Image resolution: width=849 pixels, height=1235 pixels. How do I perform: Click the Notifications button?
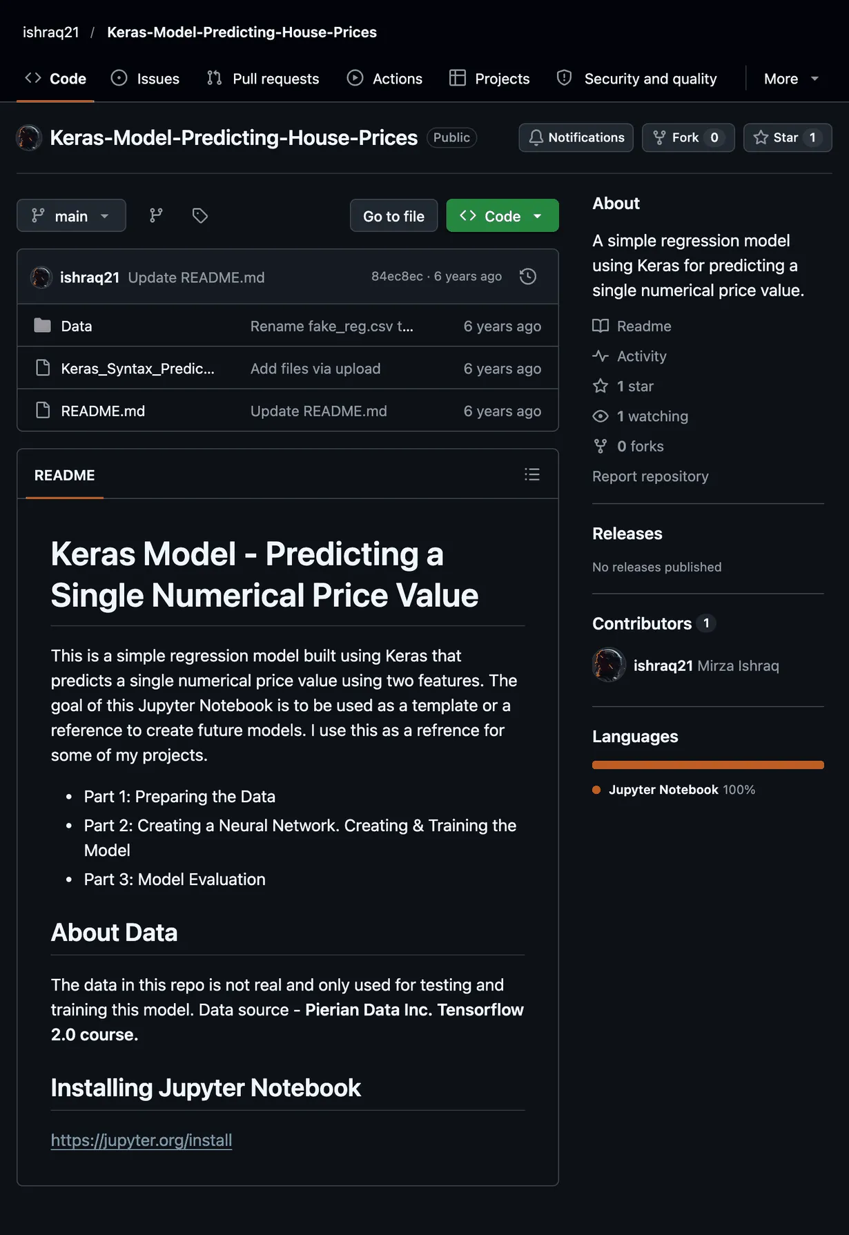[x=576, y=137]
